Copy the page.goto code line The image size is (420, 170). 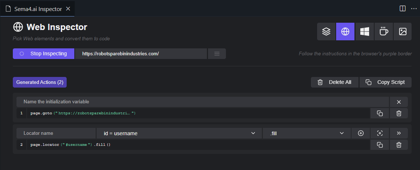tap(380, 114)
